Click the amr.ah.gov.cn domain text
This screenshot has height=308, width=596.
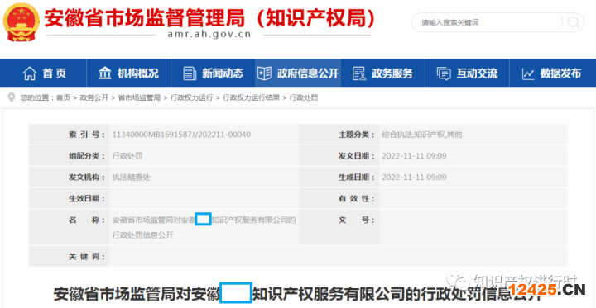click(x=209, y=35)
